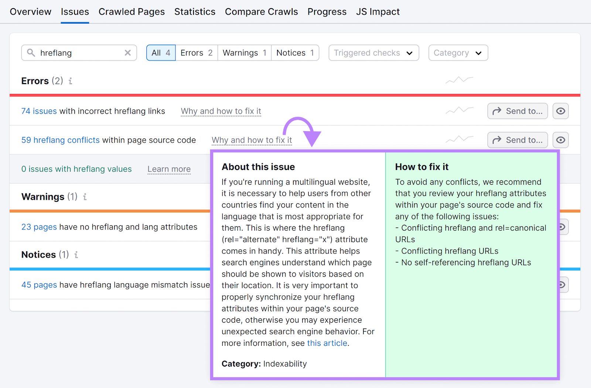Viewport: 591px width, 388px height.
Task: Click '0 issues with hreflang values' text
Action: (76, 169)
